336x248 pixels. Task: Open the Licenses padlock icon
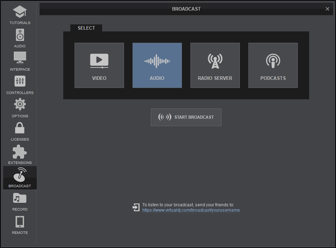(20, 129)
